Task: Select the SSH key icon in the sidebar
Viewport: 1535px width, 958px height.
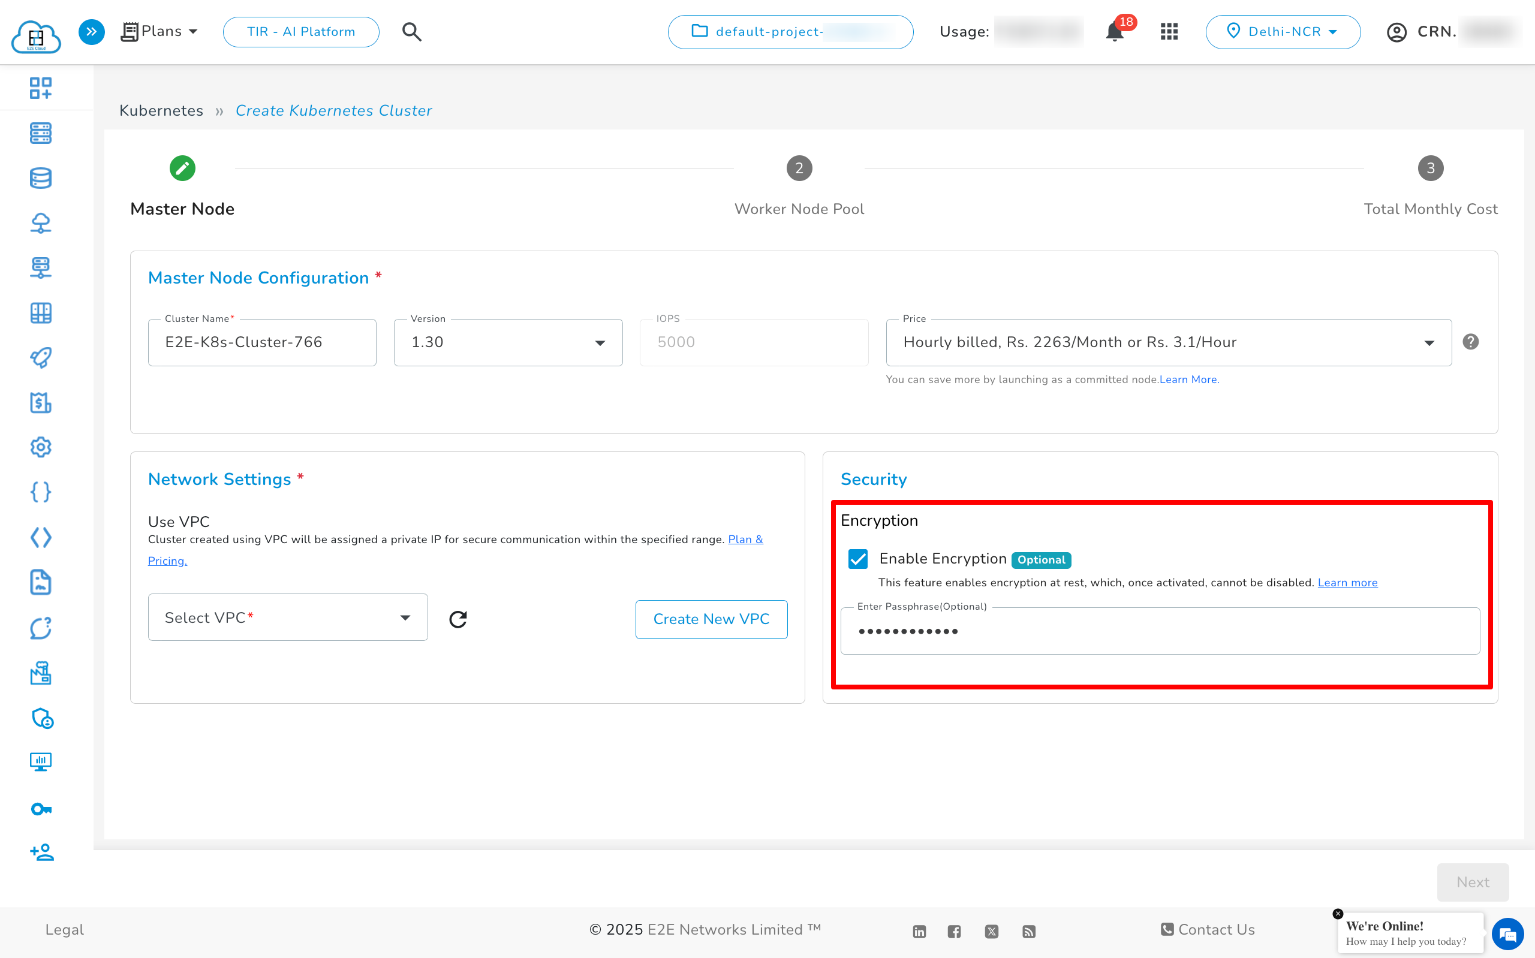Action: click(x=41, y=809)
